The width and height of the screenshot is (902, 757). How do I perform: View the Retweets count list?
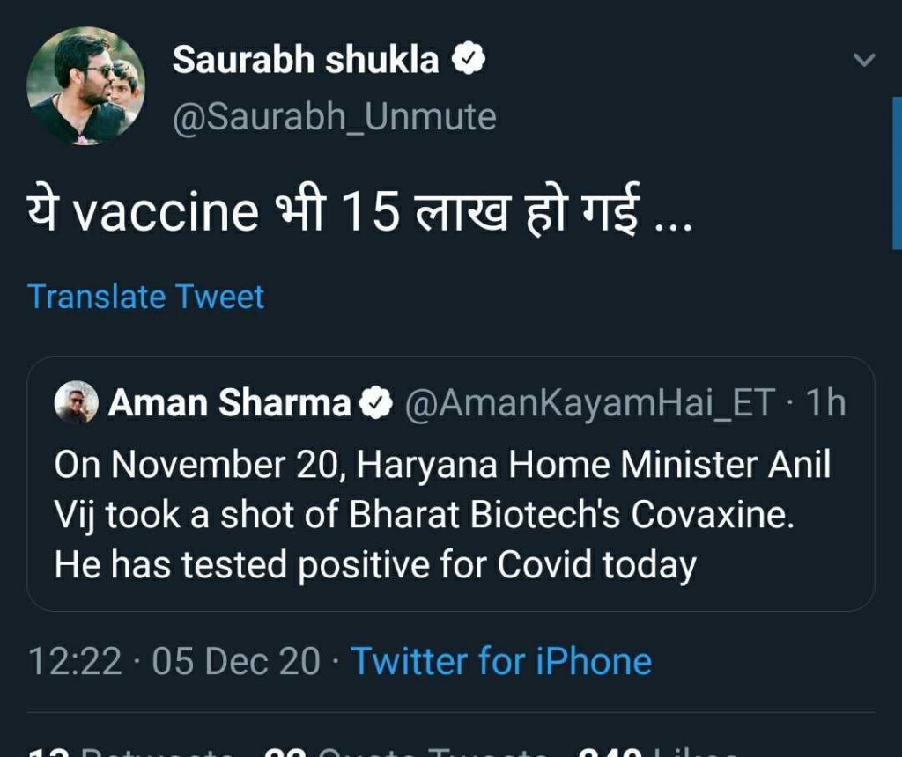coord(132,750)
